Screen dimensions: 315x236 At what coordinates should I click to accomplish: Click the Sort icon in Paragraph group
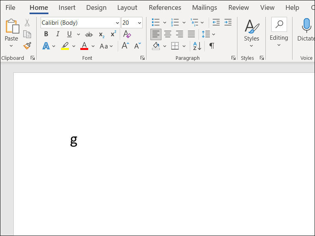tap(196, 46)
